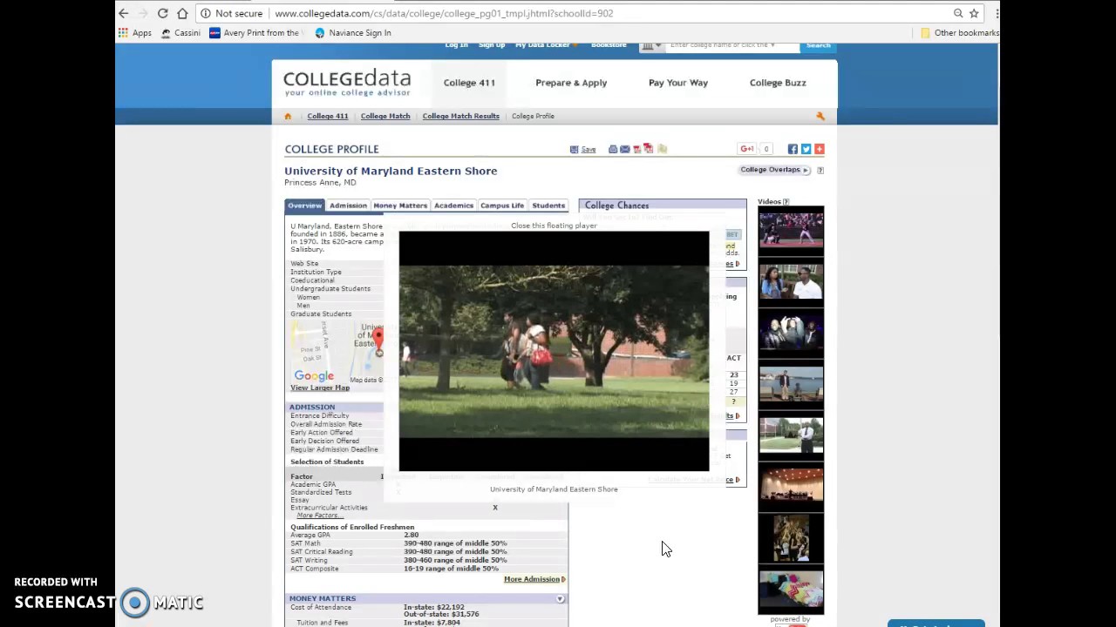The height and width of the screenshot is (627, 1116).
Task: Click the browser back arrow
Action: [x=124, y=13]
